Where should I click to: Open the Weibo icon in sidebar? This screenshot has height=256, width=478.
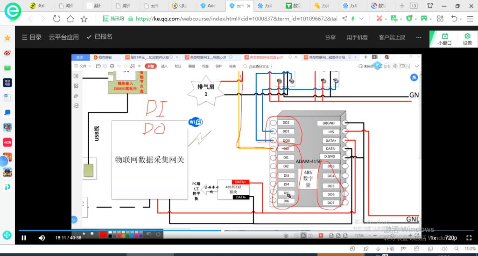coord(7,53)
